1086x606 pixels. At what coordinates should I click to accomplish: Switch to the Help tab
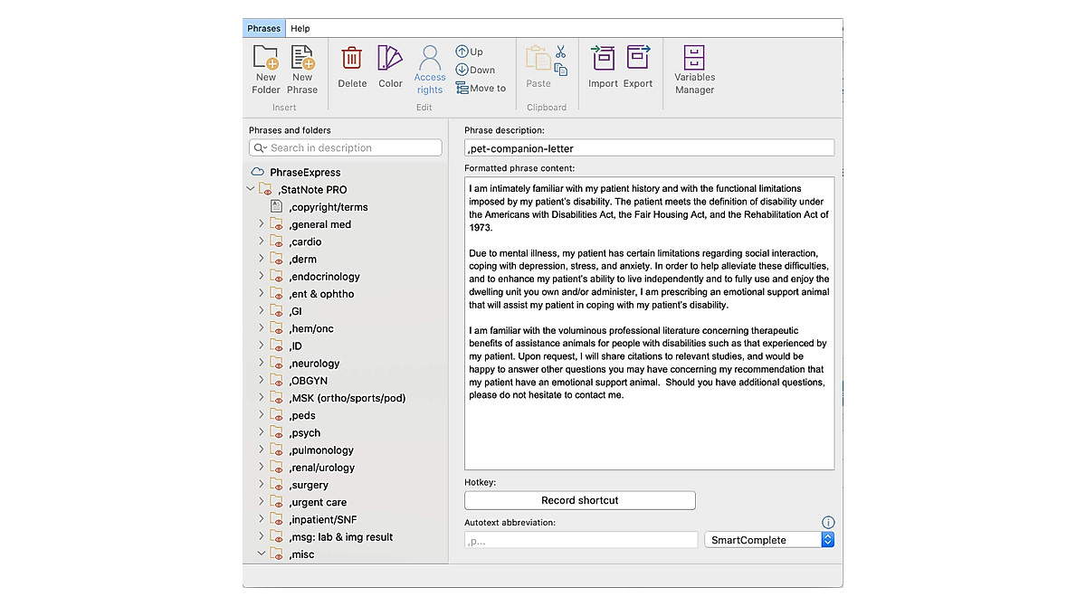click(x=300, y=28)
